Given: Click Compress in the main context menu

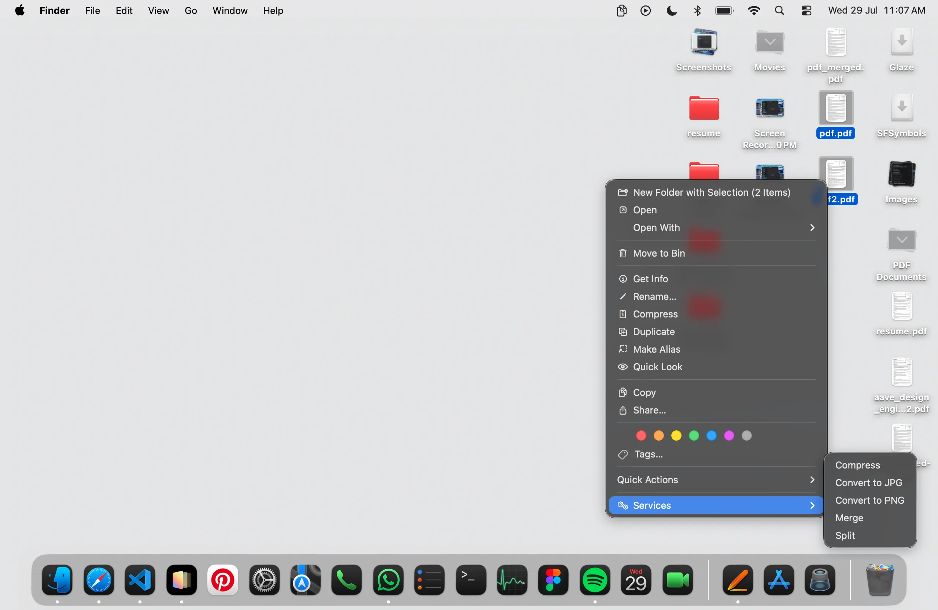Looking at the screenshot, I should click(716, 314).
